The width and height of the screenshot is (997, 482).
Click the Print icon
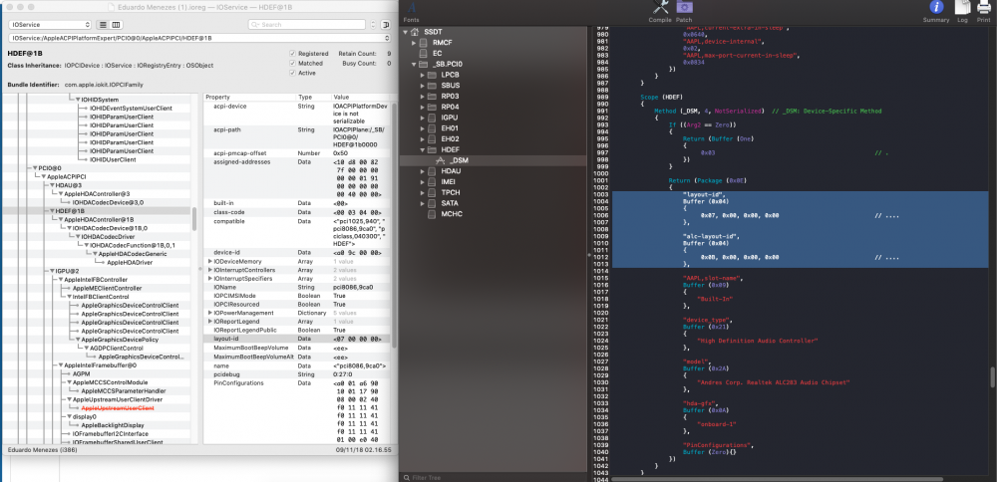coord(983,7)
